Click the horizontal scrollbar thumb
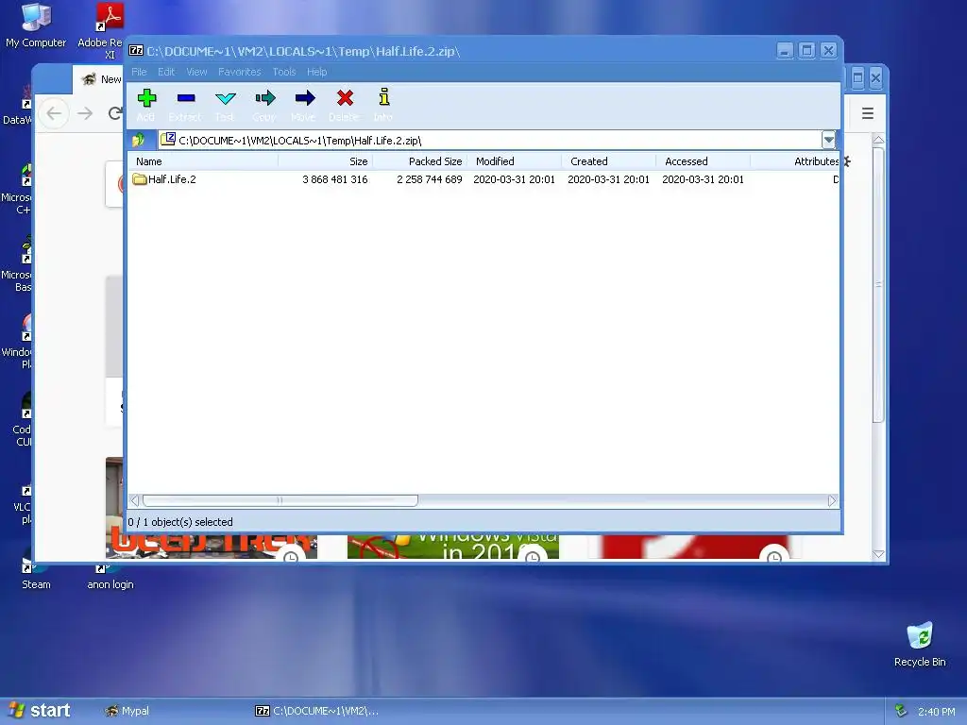The height and width of the screenshot is (725, 967). coord(280,500)
